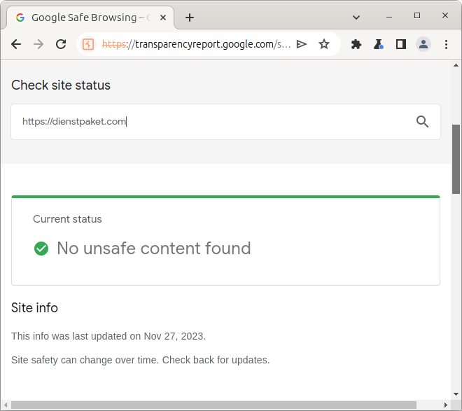Go back to previous page
Image resolution: width=462 pixels, height=411 pixels.
point(16,44)
